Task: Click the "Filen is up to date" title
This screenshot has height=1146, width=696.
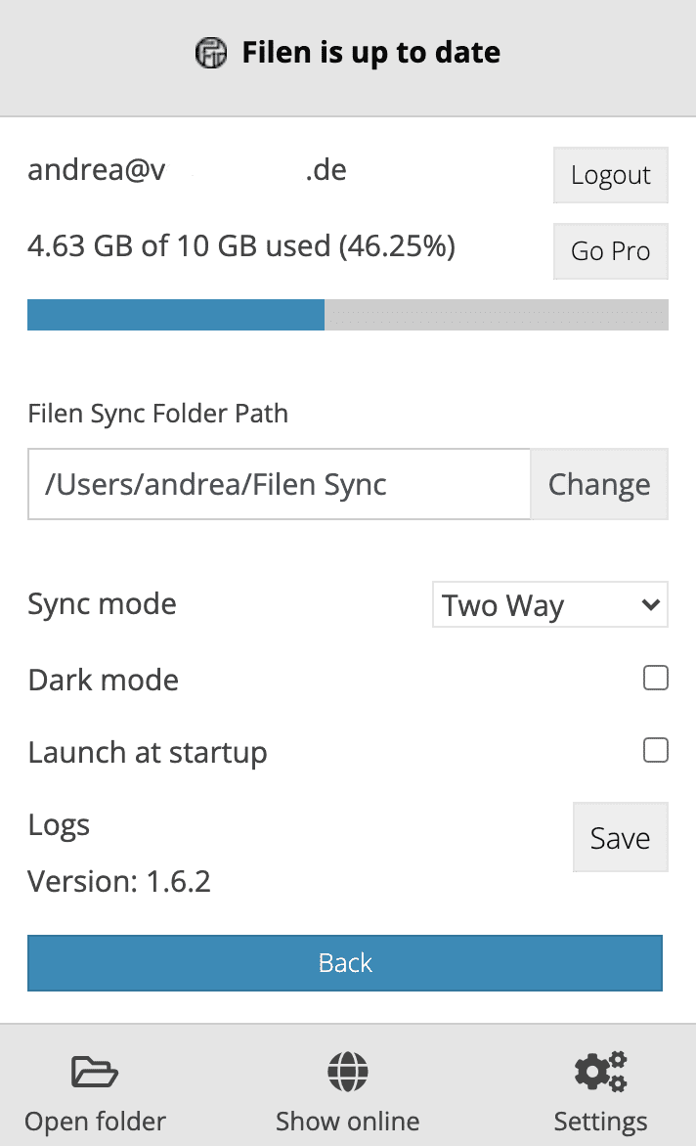Action: (370, 53)
